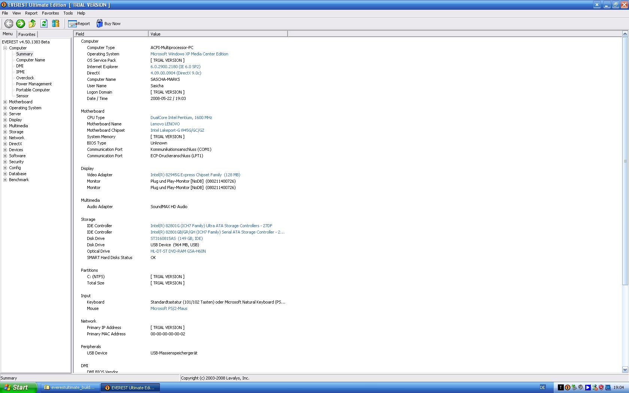Click the orange EVEREST info tray icon
This screenshot has height=393, width=629.
tap(567, 387)
